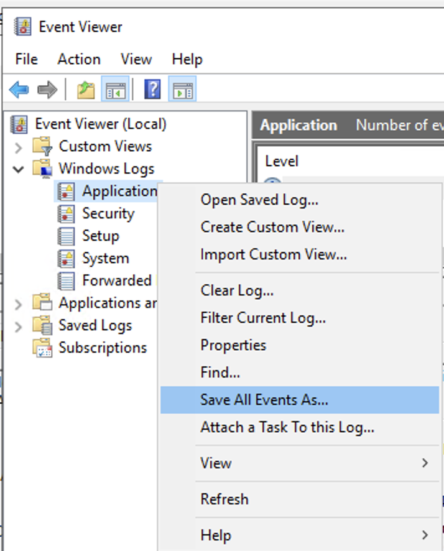Click the Setup log icon
The image size is (444, 551).
click(66, 236)
